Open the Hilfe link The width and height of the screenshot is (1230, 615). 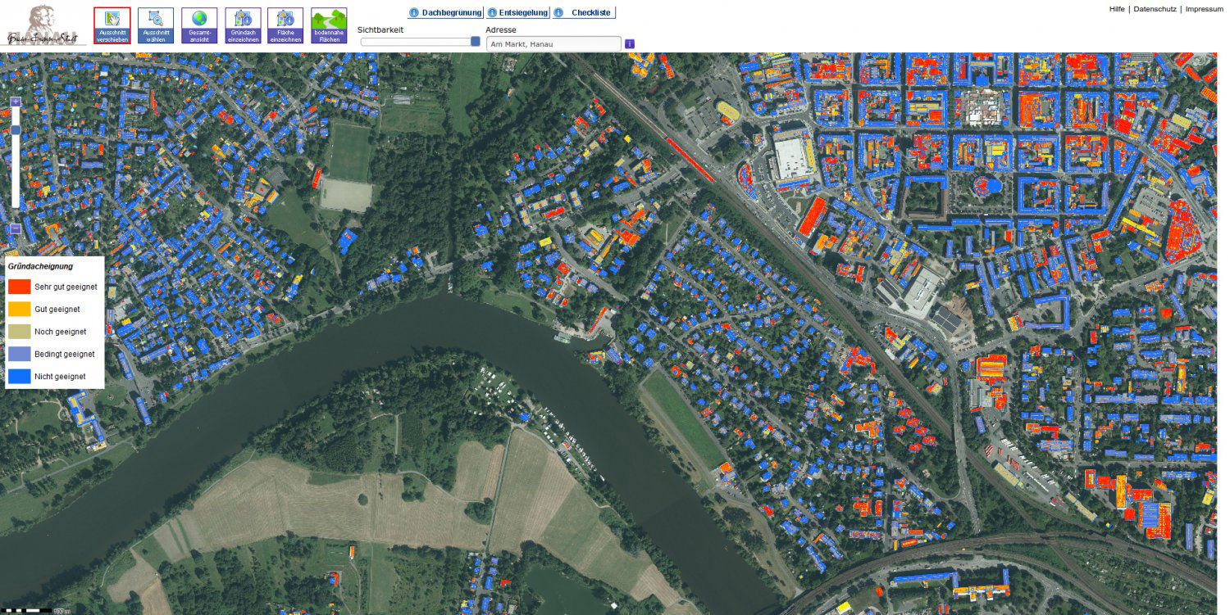(x=1117, y=9)
